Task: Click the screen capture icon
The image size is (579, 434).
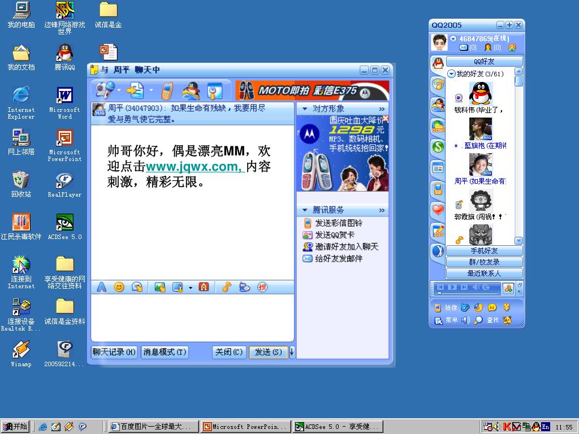Action: click(x=178, y=287)
